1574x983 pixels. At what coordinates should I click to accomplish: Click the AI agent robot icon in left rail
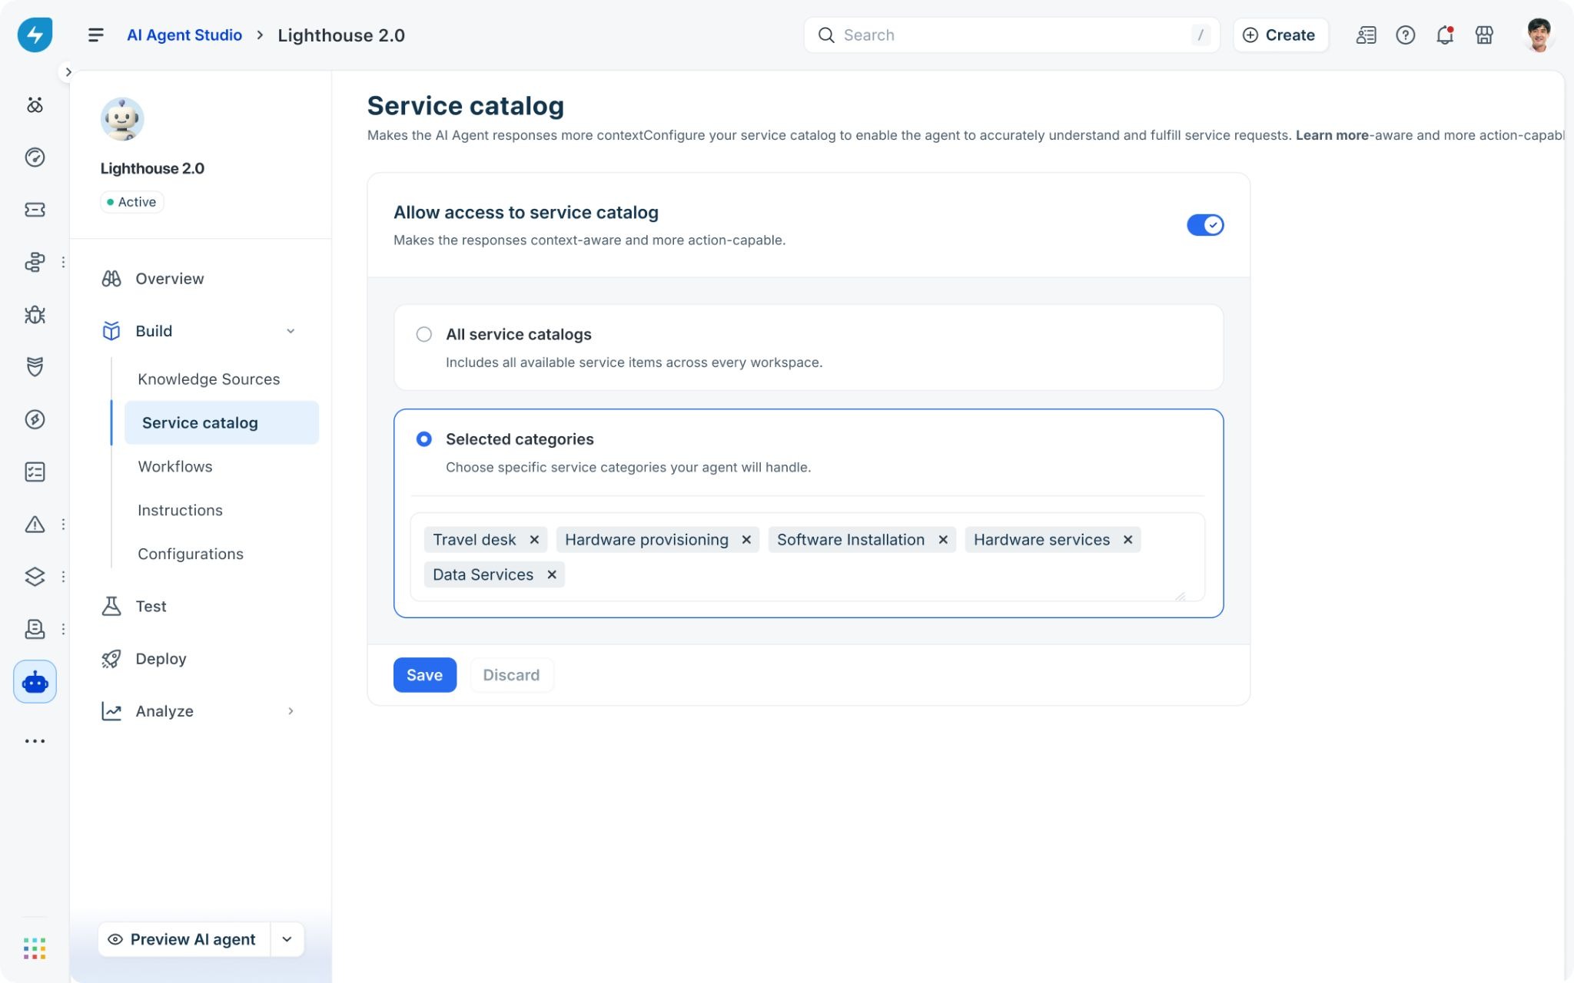tap(35, 682)
